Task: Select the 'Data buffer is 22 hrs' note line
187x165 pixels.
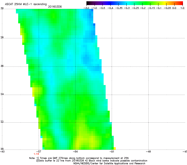Action: tap(91, 161)
